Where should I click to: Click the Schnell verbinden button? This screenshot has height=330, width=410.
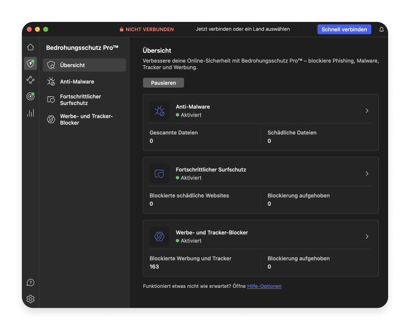(x=344, y=30)
